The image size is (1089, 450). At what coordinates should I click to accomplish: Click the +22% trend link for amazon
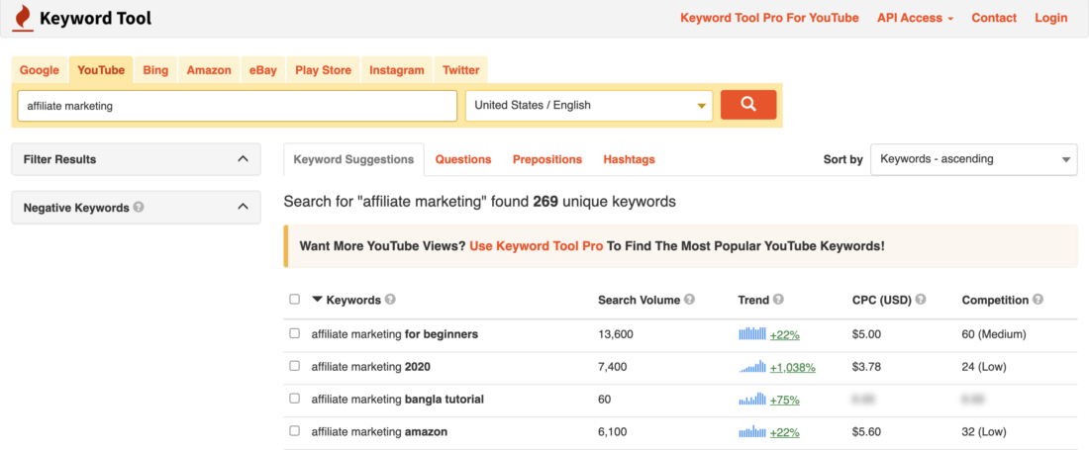tap(785, 432)
